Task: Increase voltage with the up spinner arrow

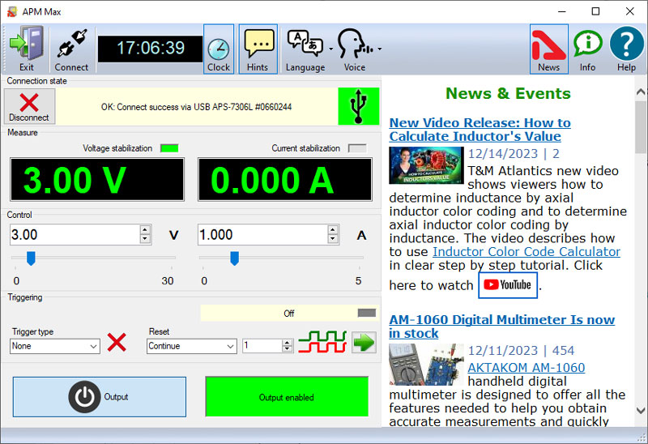Action: click(145, 230)
